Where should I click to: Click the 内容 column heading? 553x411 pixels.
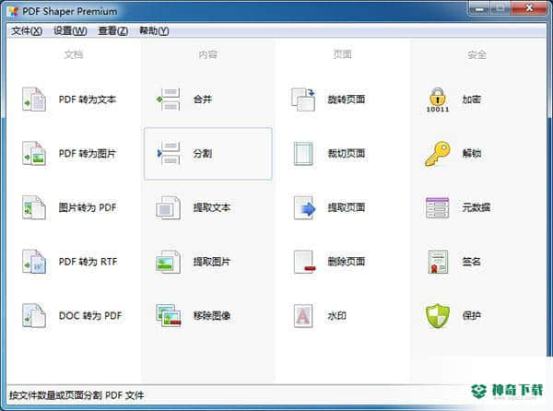click(x=207, y=54)
